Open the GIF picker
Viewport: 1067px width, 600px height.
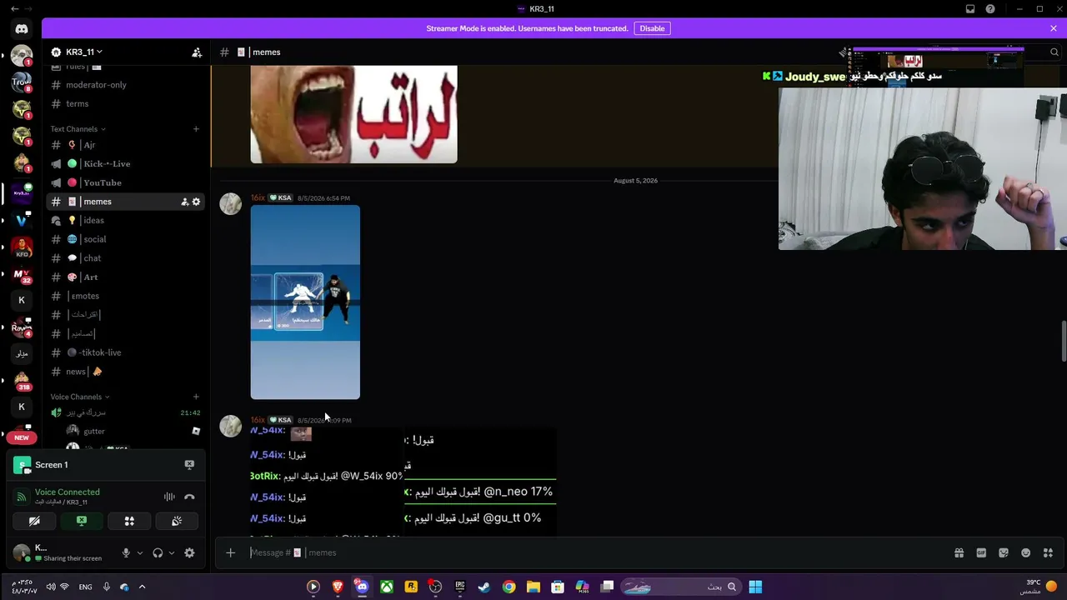point(981,552)
